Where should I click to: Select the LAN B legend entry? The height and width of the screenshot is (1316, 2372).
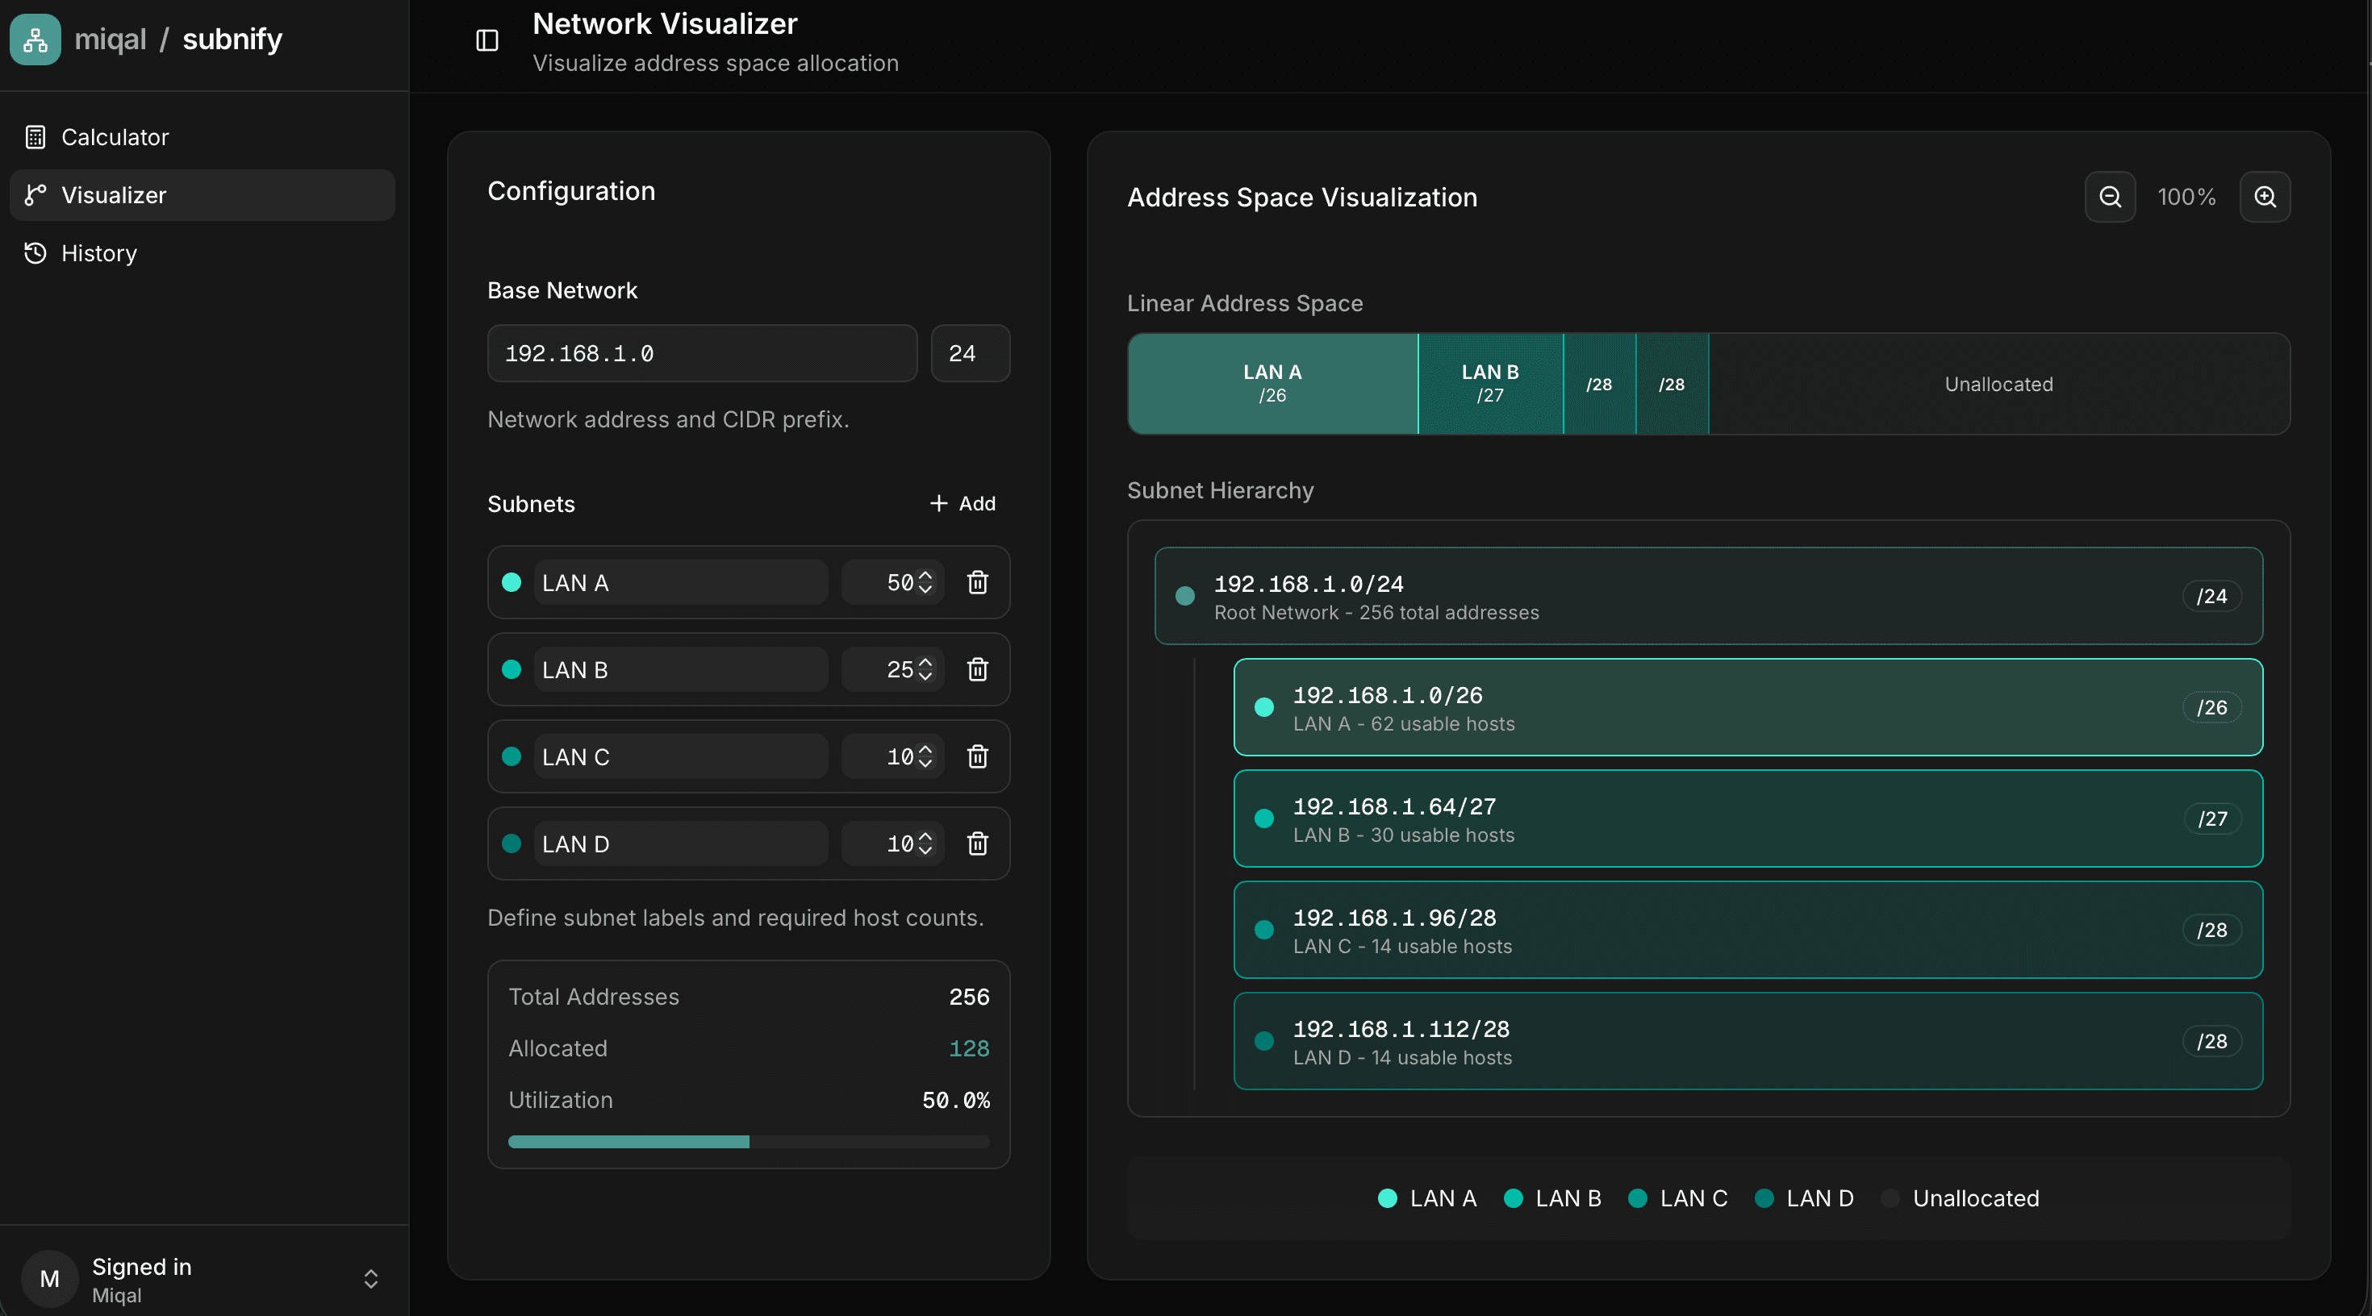(x=1552, y=1198)
